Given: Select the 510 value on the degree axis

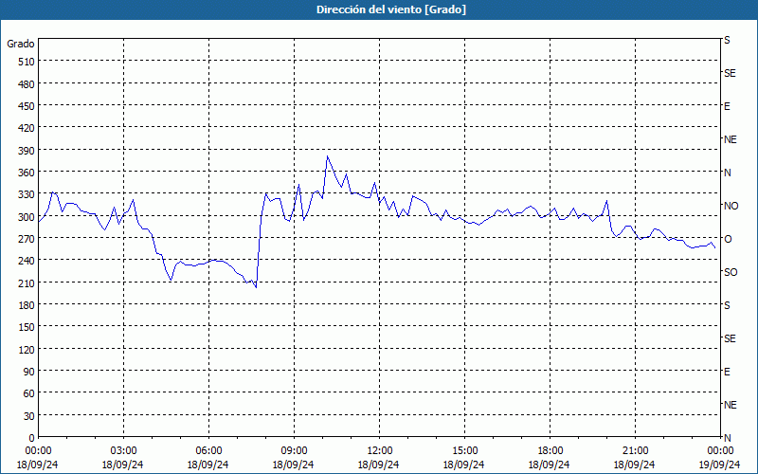Looking at the screenshot, I should (27, 62).
